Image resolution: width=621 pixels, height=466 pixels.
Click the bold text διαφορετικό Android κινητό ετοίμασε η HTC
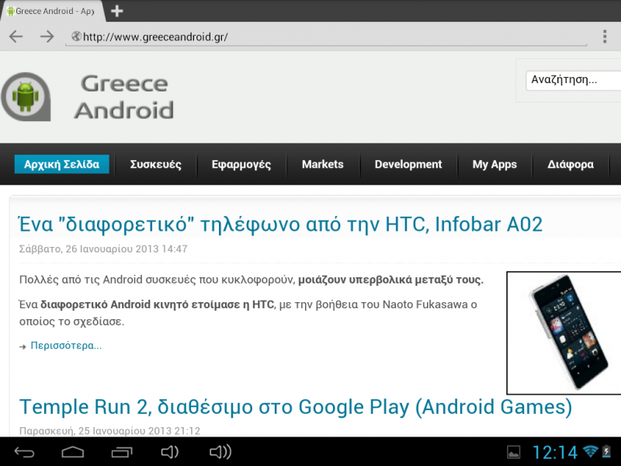click(x=158, y=304)
